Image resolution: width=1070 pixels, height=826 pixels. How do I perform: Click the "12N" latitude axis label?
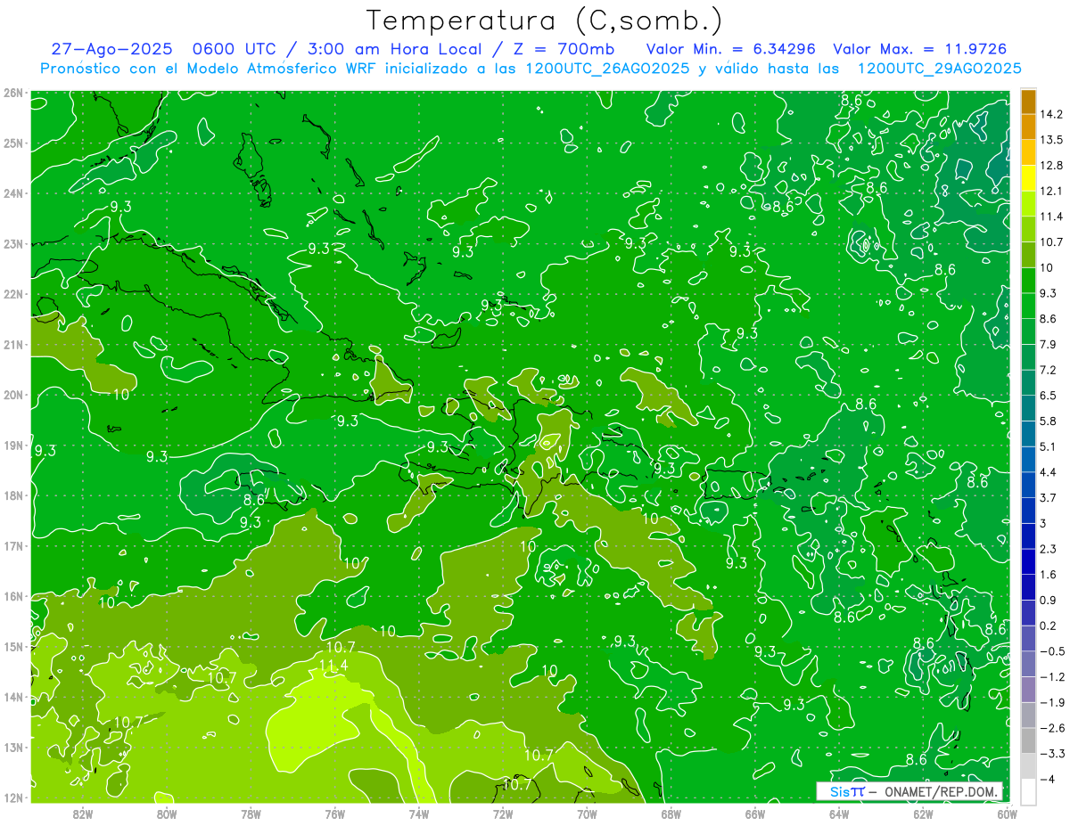click(x=12, y=798)
